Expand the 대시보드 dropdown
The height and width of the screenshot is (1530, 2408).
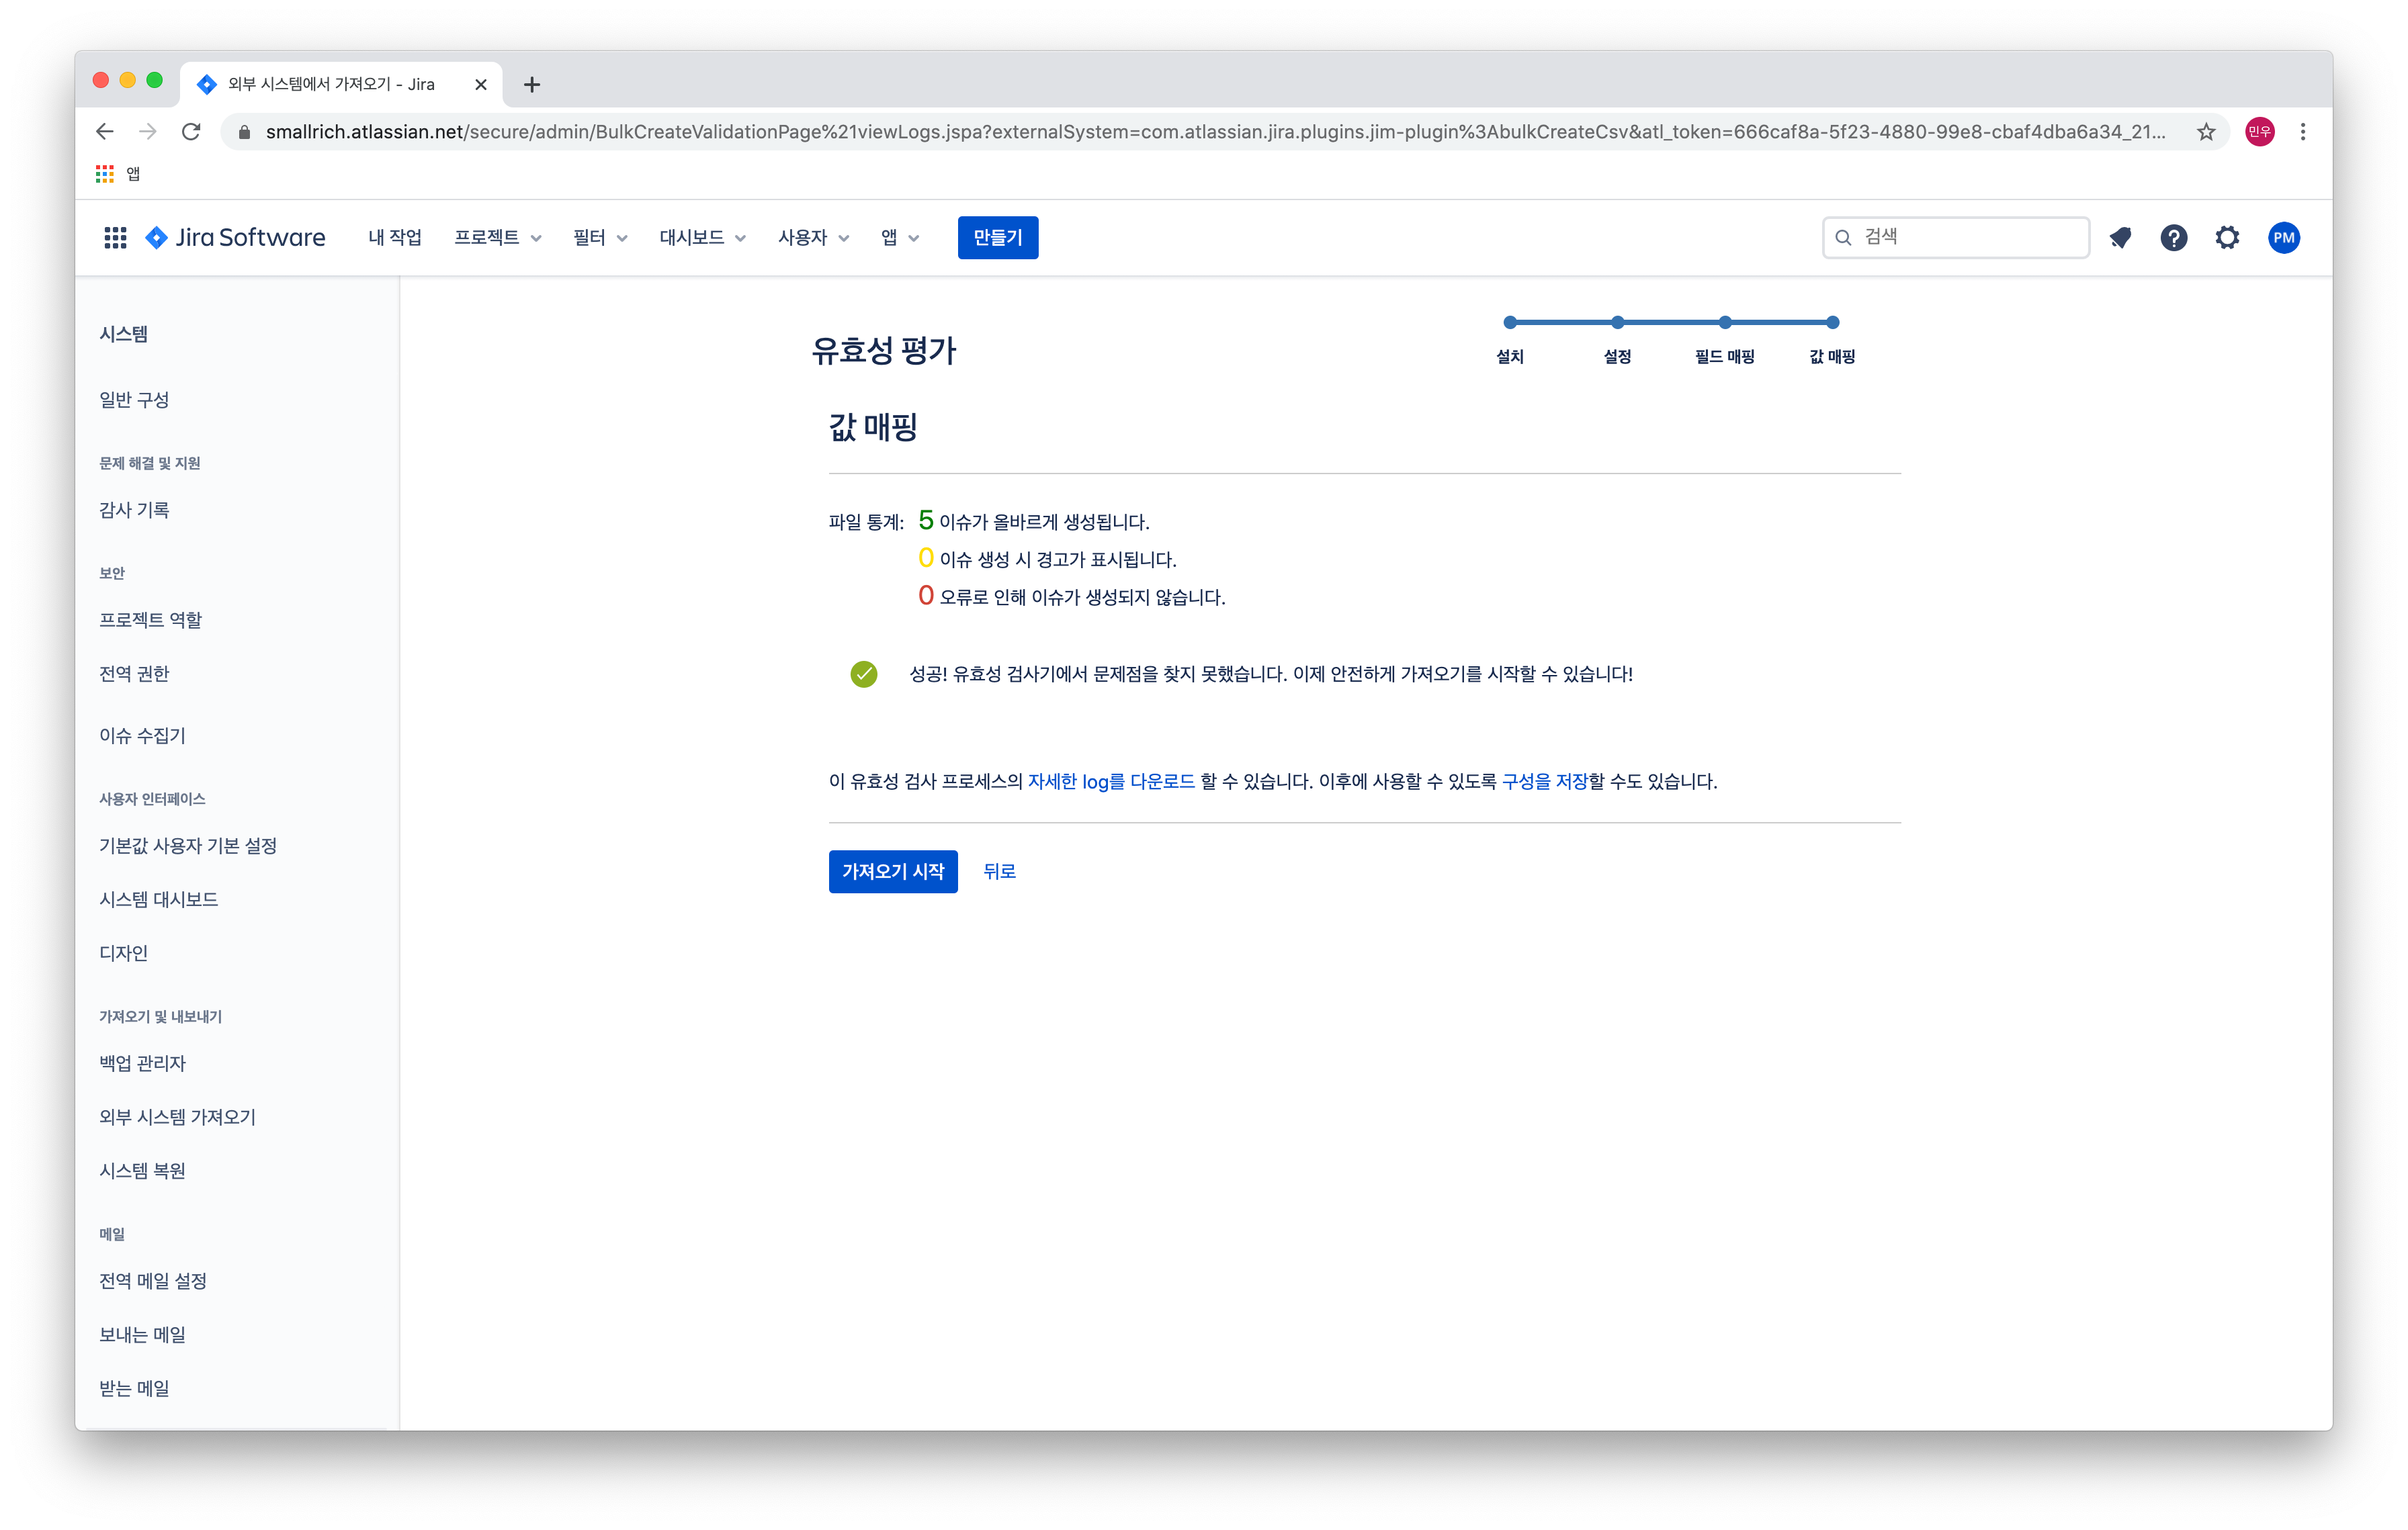click(702, 238)
